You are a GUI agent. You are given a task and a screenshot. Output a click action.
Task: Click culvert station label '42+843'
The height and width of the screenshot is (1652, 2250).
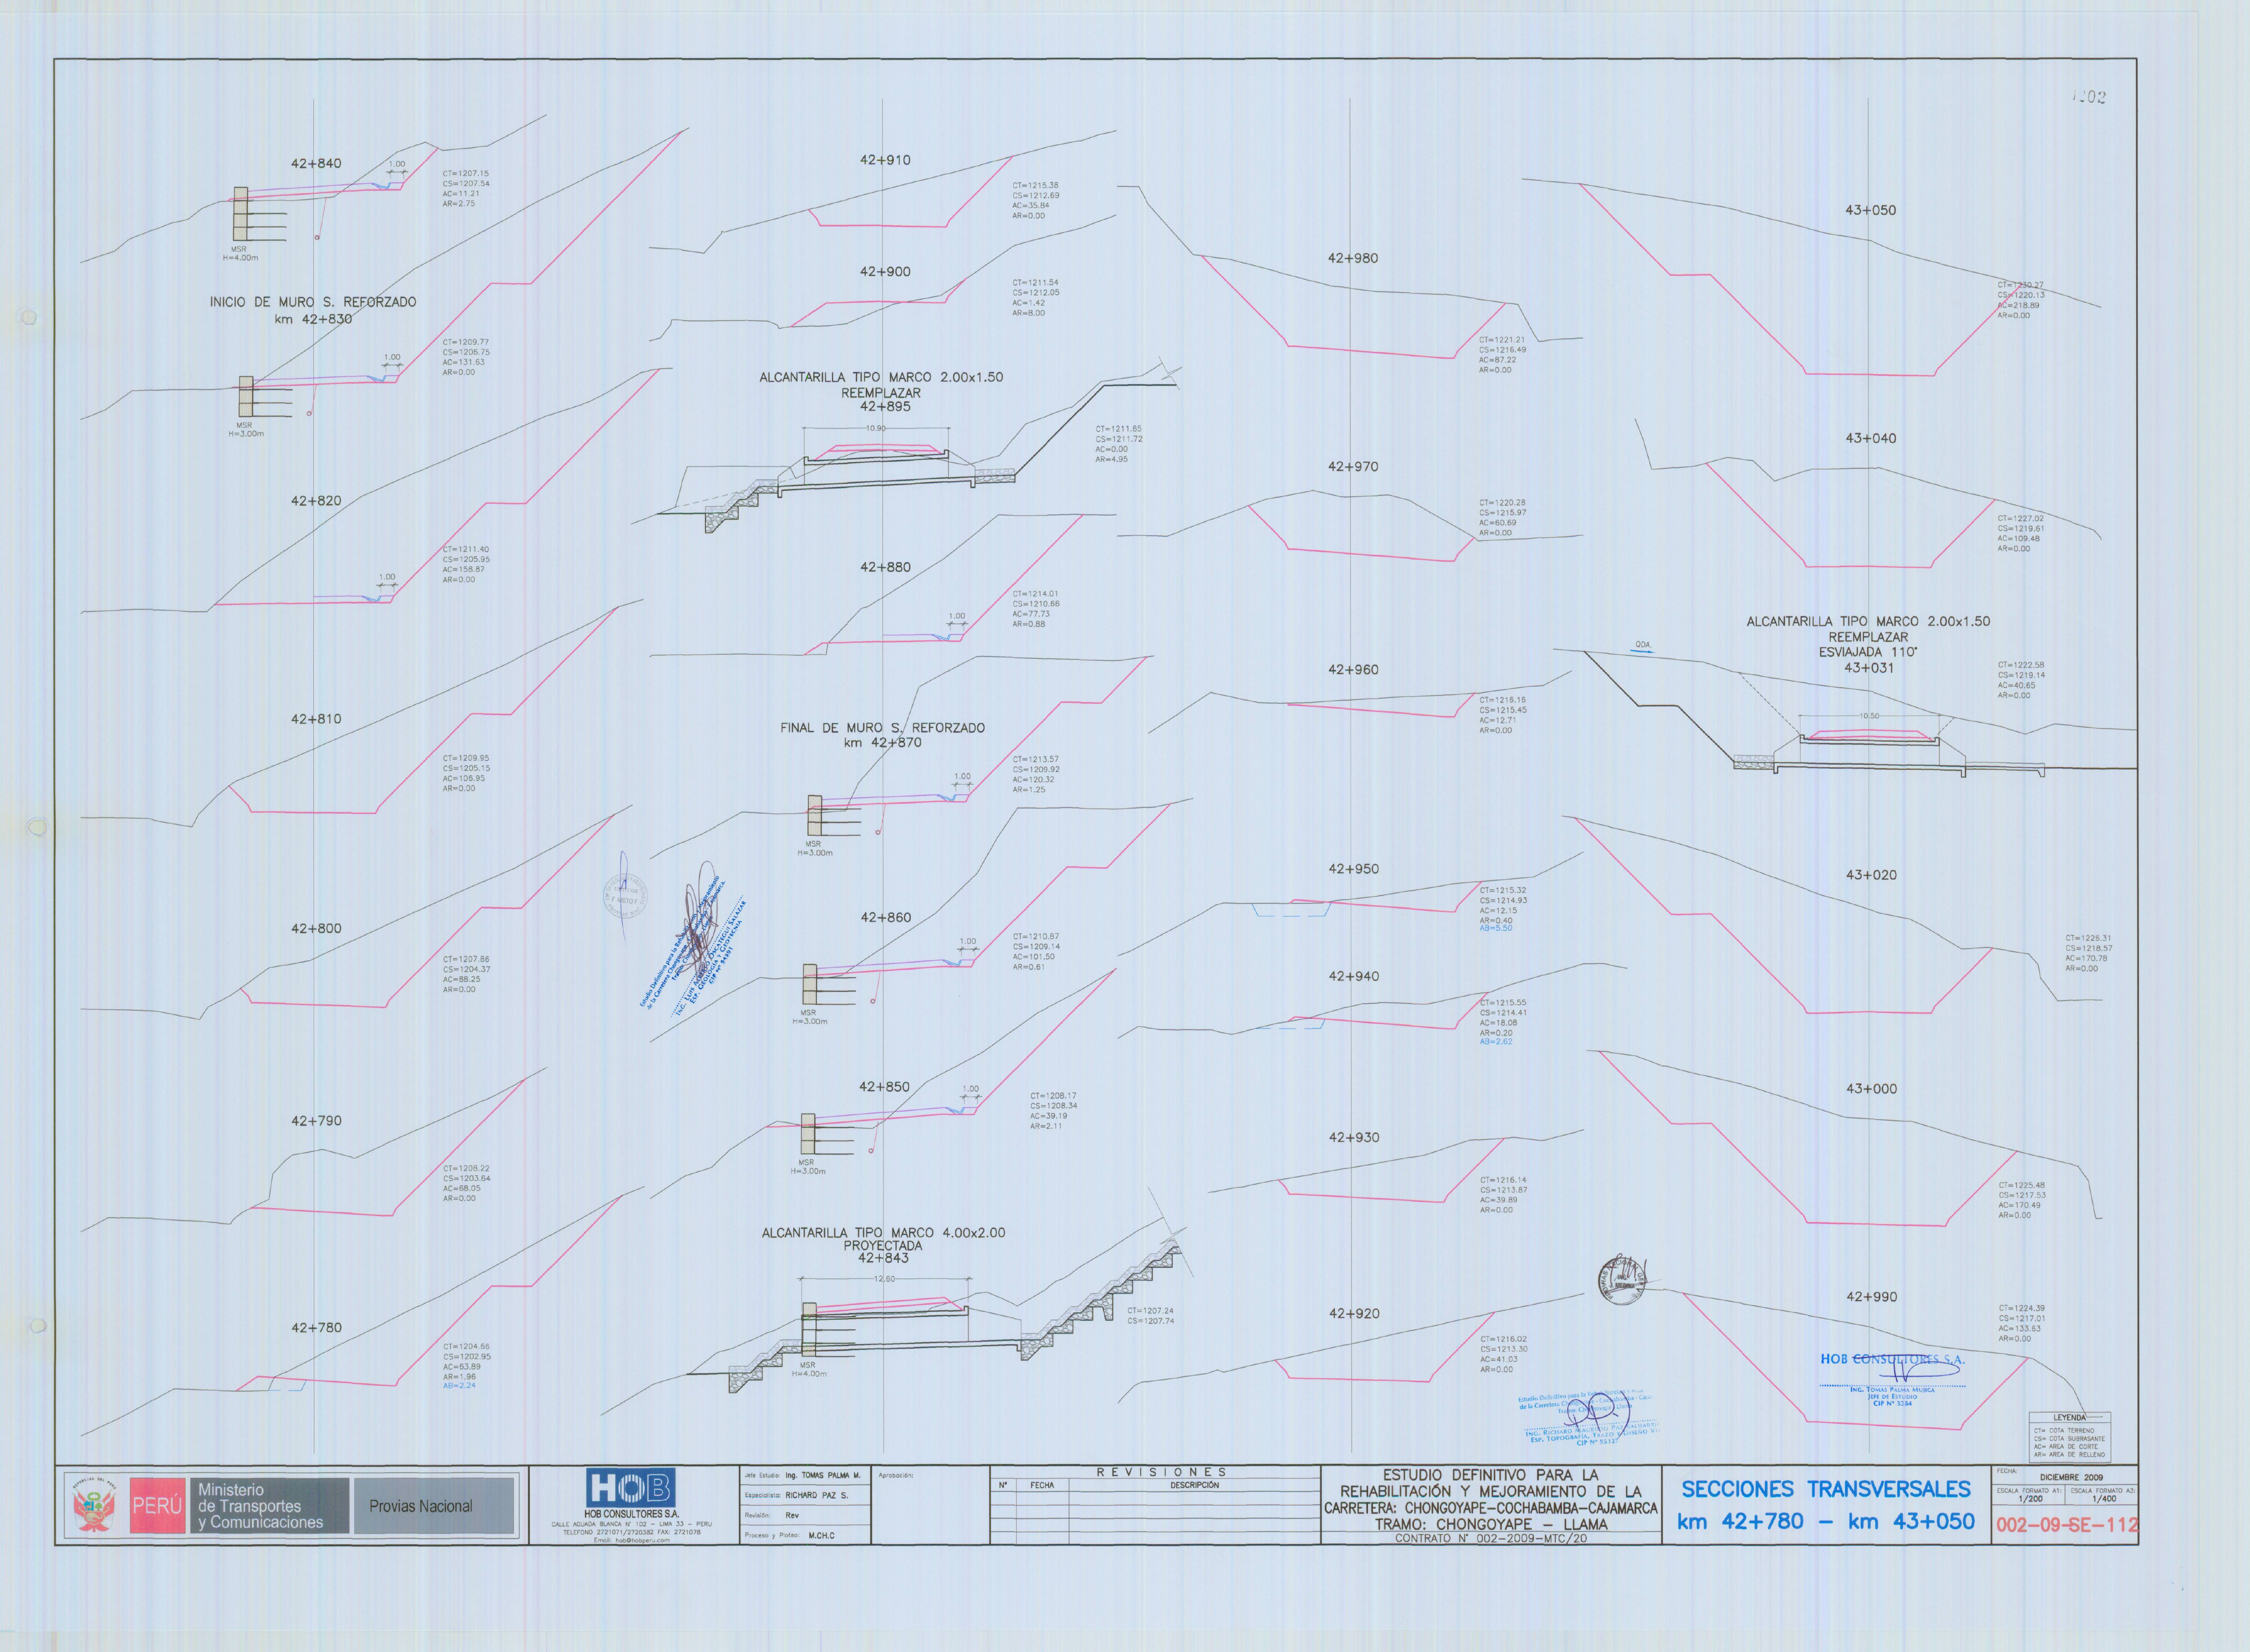[x=883, y=1258]
